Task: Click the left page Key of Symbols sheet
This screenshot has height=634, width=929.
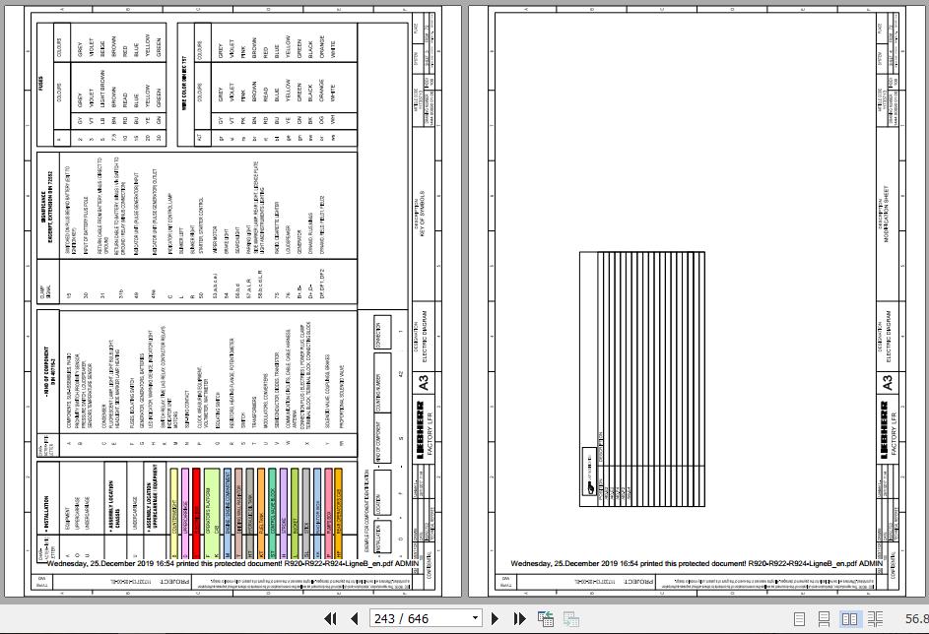Action: 232,301
